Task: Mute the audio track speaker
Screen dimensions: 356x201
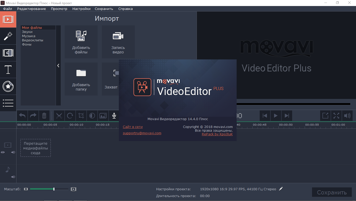Action: point(13,177)
